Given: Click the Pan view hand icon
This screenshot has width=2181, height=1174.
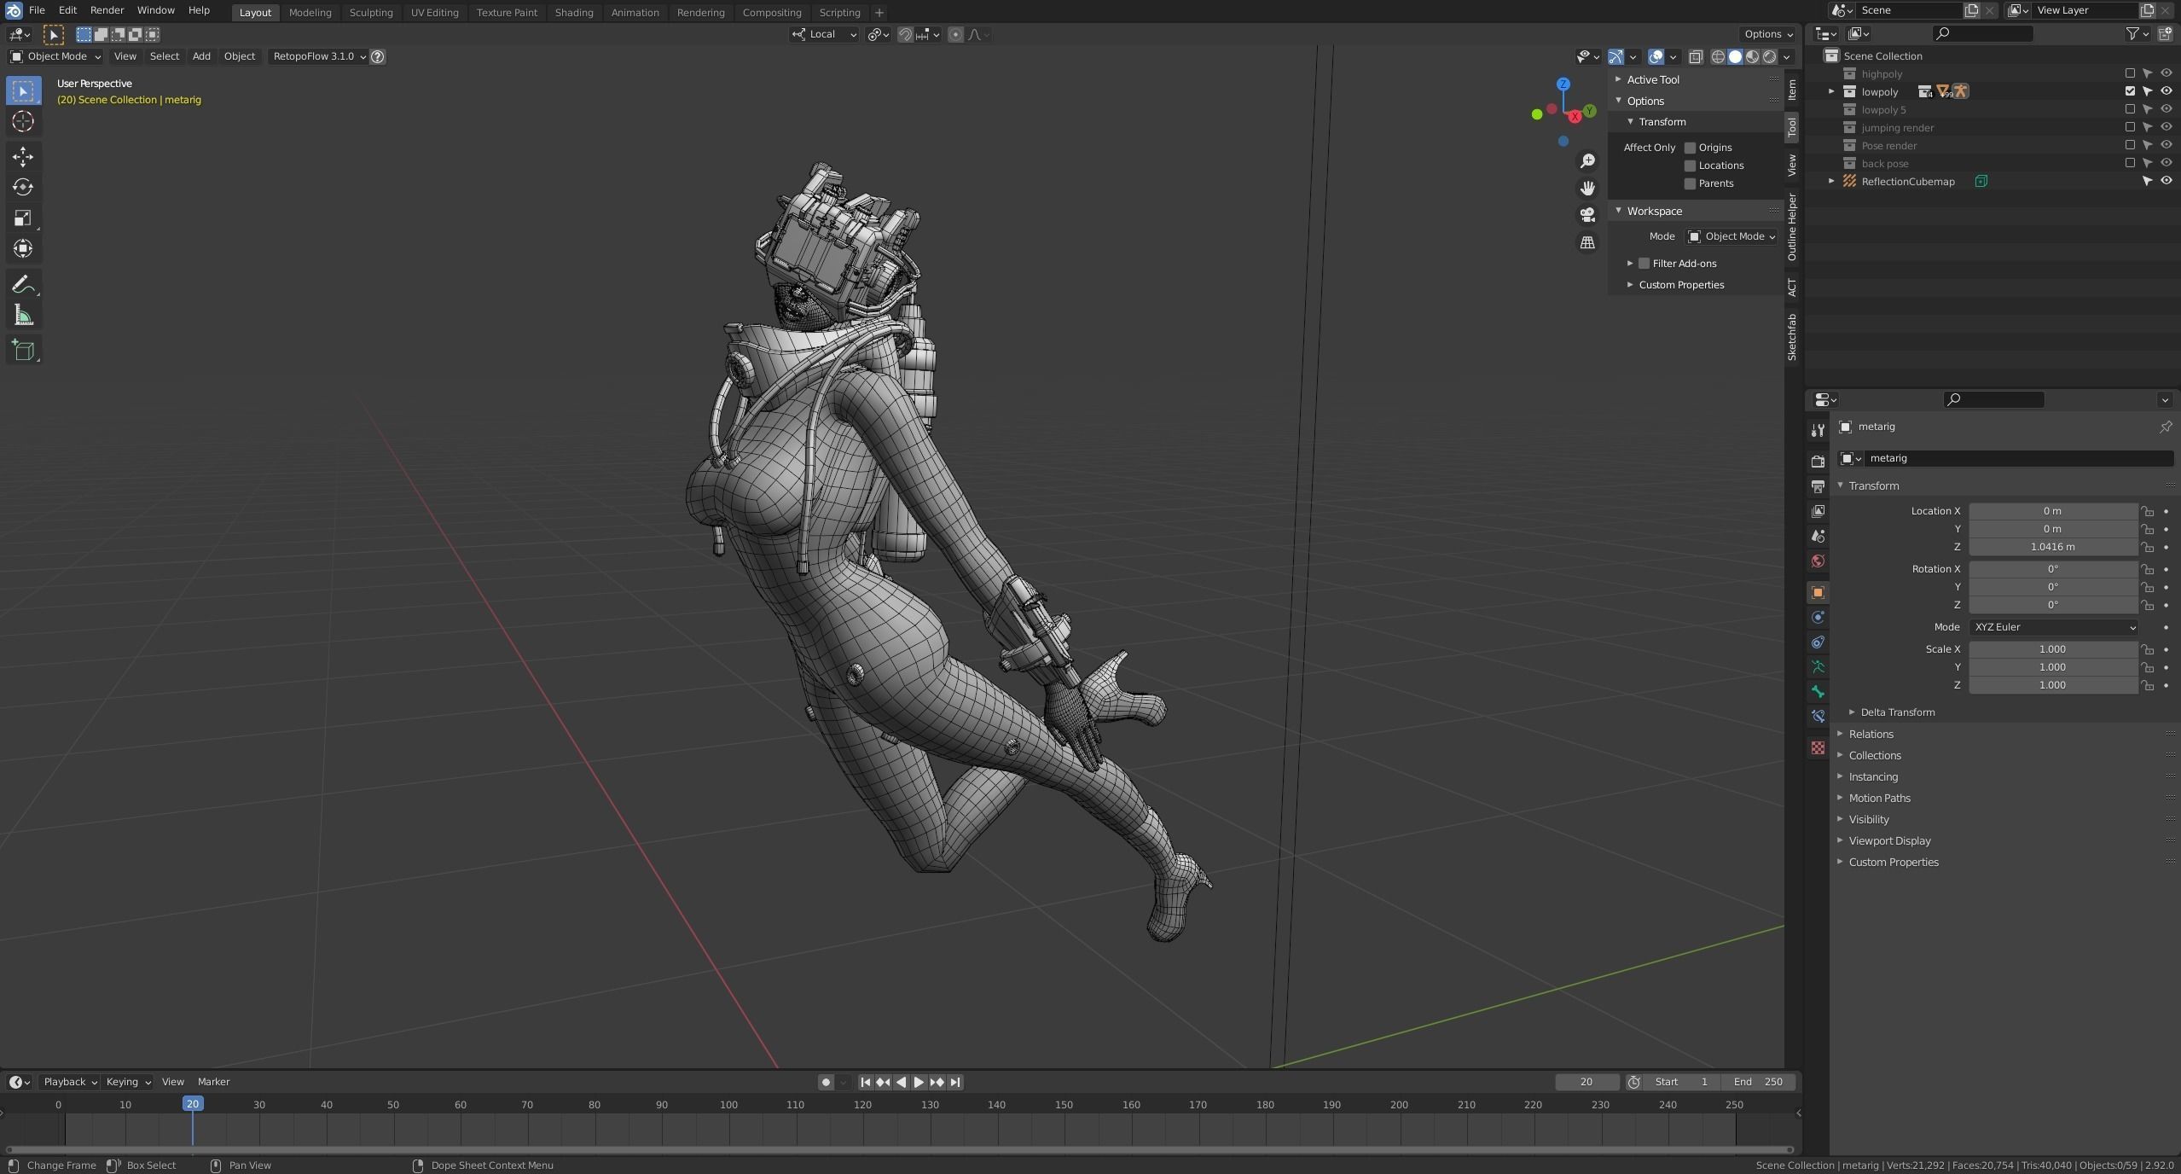Looking at the screenshot, I should point(1587,189).
